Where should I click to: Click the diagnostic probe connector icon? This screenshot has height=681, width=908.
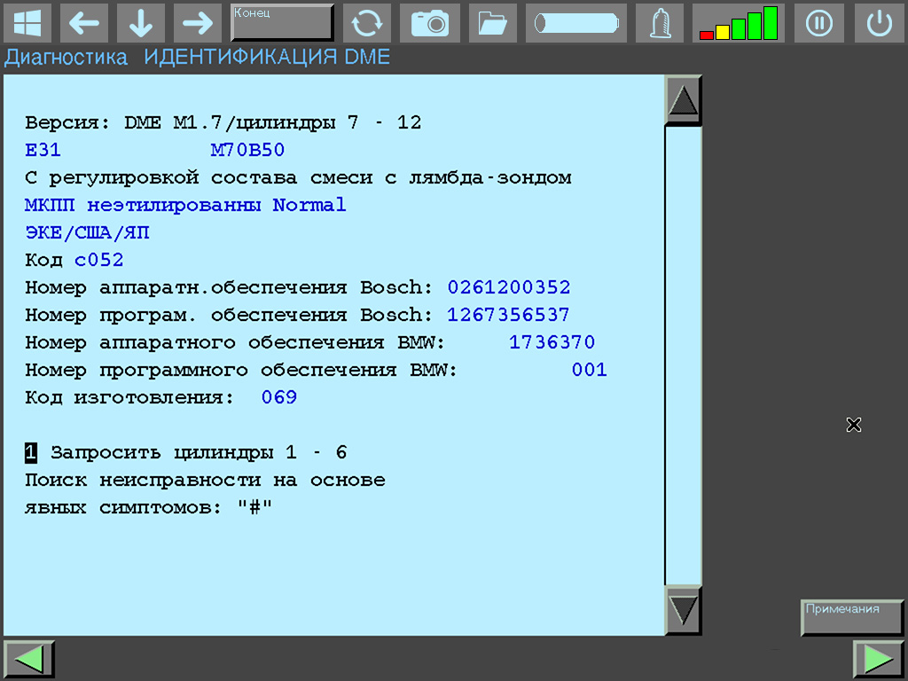point(659,23)
